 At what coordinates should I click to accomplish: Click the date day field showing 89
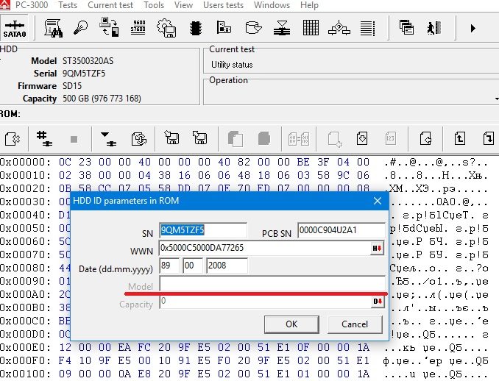(x=169, y=266)
